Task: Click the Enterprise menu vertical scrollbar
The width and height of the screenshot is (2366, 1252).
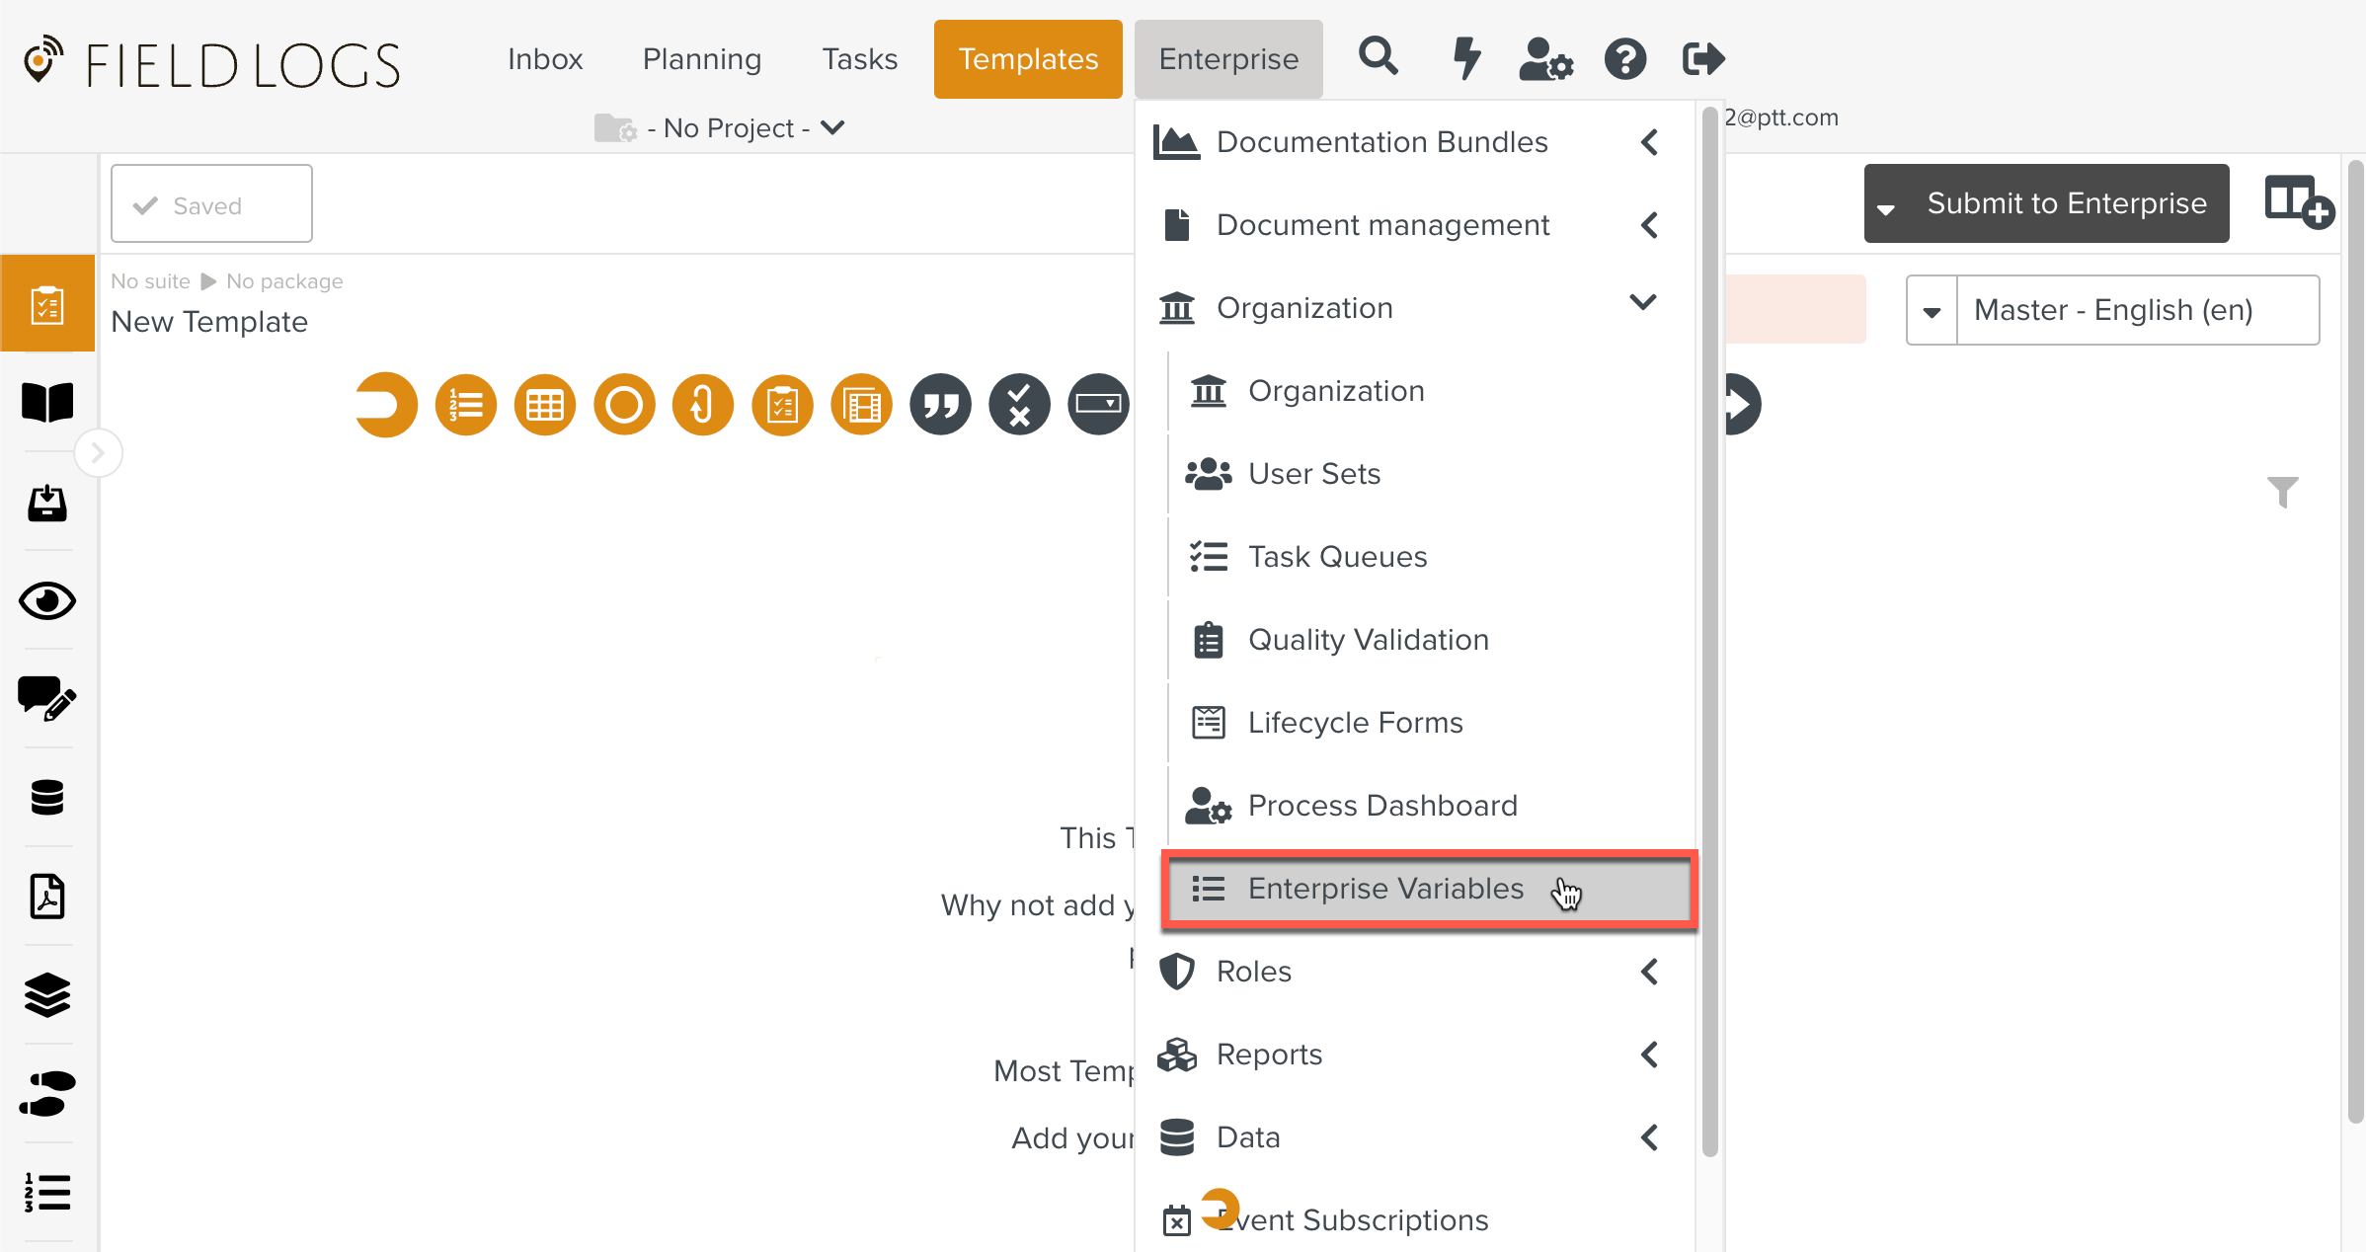Action: click(x=1710, y=632)
